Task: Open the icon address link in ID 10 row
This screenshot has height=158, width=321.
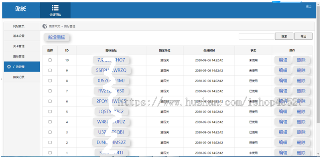Action: tap(111, 60)
